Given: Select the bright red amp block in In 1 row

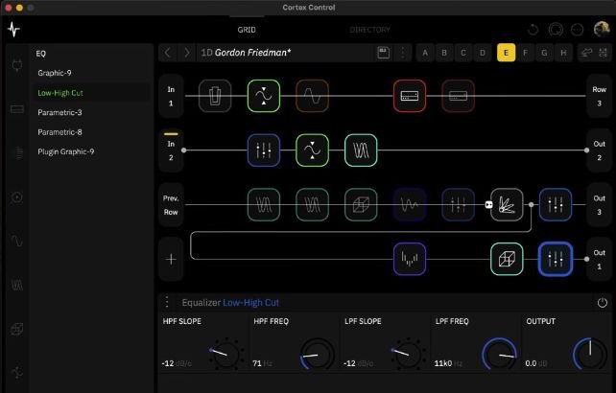Looking at the screenshot, I should coord(410,96).
